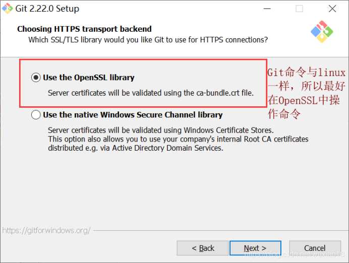Cancel the Git installation
Screen dimensions: 349x263
click(x=315, y=248)
